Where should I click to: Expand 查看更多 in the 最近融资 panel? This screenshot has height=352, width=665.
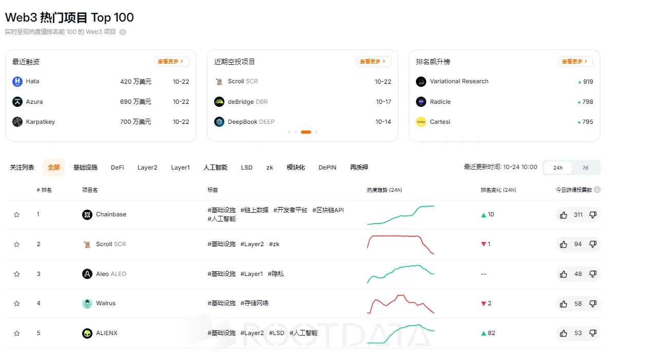pyautogui.click(x=172, y=61)
